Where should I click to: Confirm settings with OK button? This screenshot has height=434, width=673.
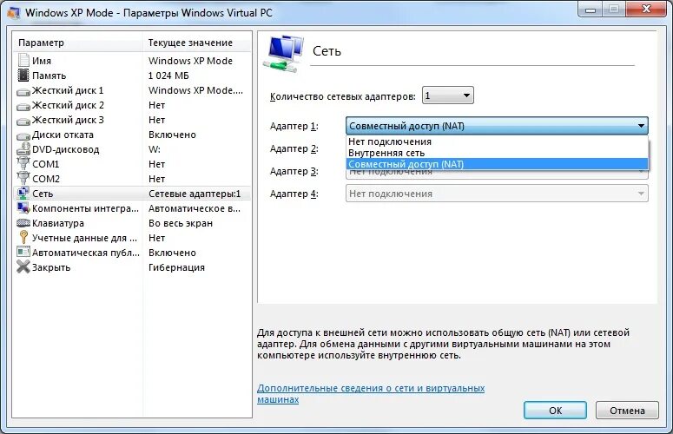click(x=555, y=411)
